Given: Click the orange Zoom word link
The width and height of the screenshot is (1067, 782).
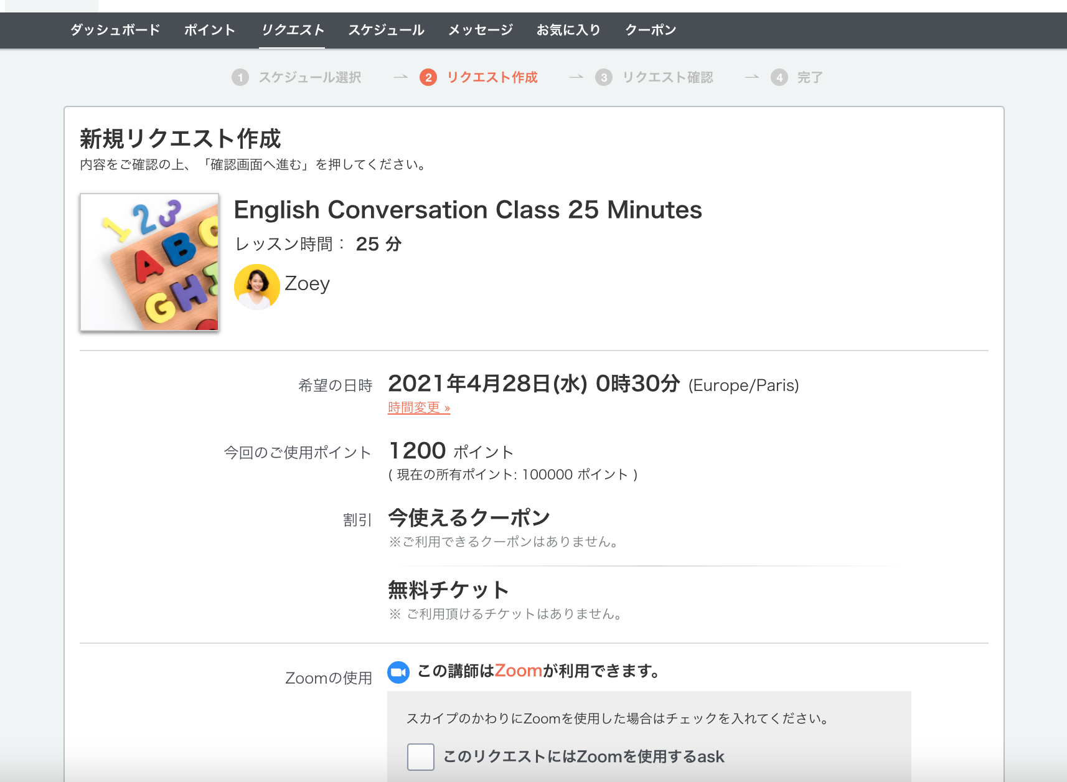Looking at the screenshot, I should tap(519, 671).
